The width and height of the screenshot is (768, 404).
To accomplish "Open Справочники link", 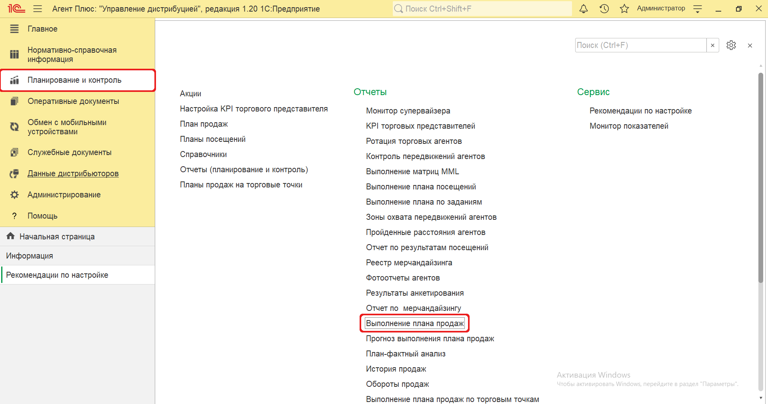I will (x=203, y=154).
